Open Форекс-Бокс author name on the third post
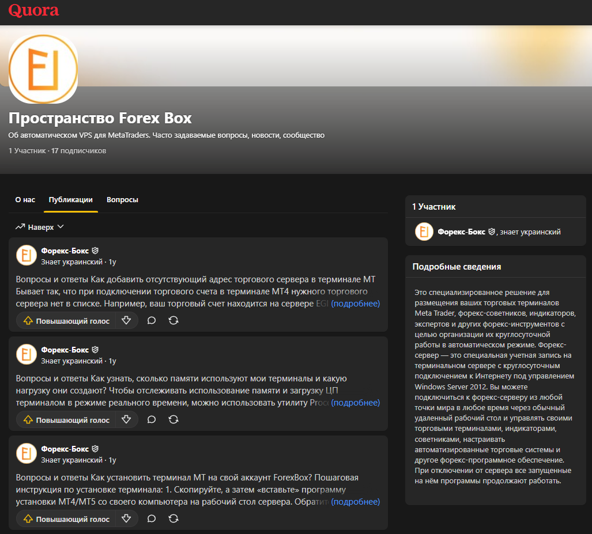 (x=65, y=449)
